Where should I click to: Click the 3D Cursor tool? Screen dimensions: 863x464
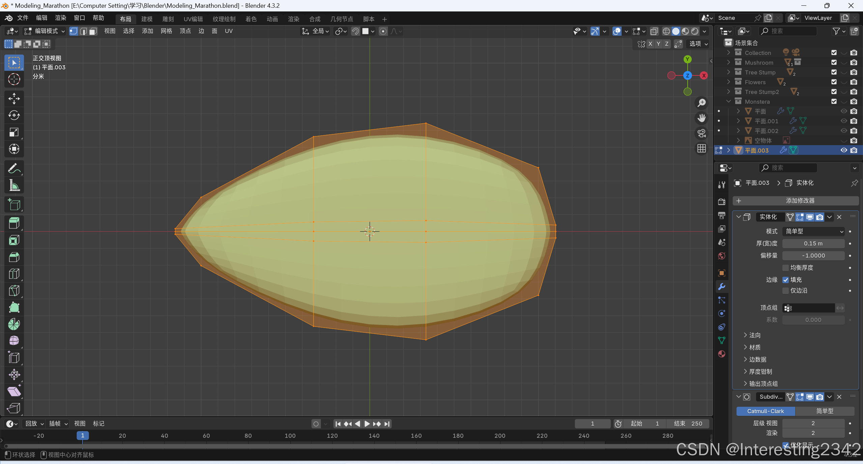pyautogui.click(x=14, y=79)
